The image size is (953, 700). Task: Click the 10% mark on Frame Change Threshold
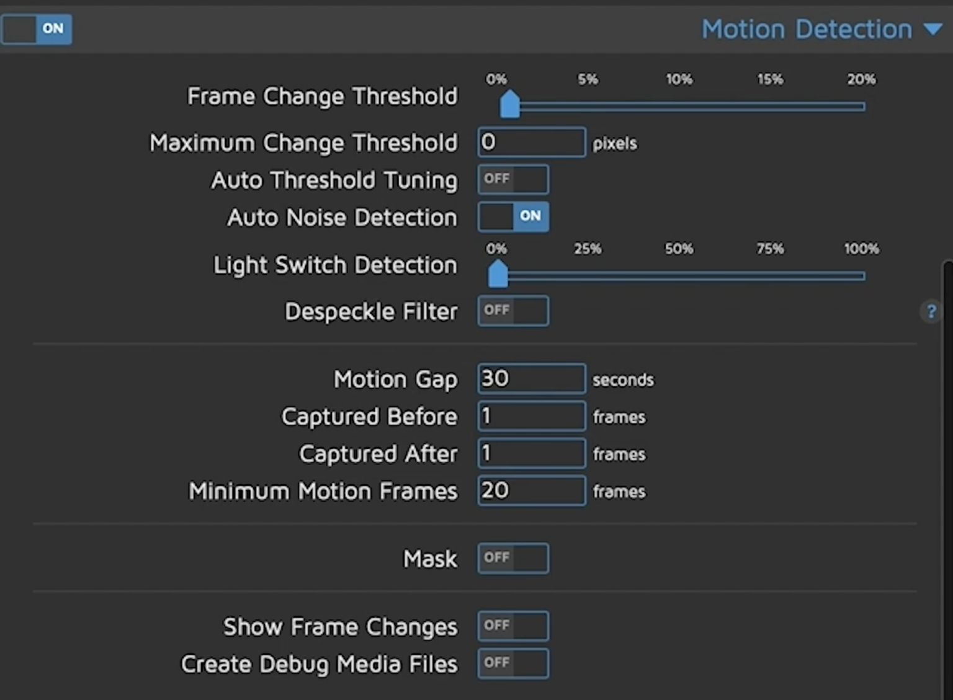679,106
